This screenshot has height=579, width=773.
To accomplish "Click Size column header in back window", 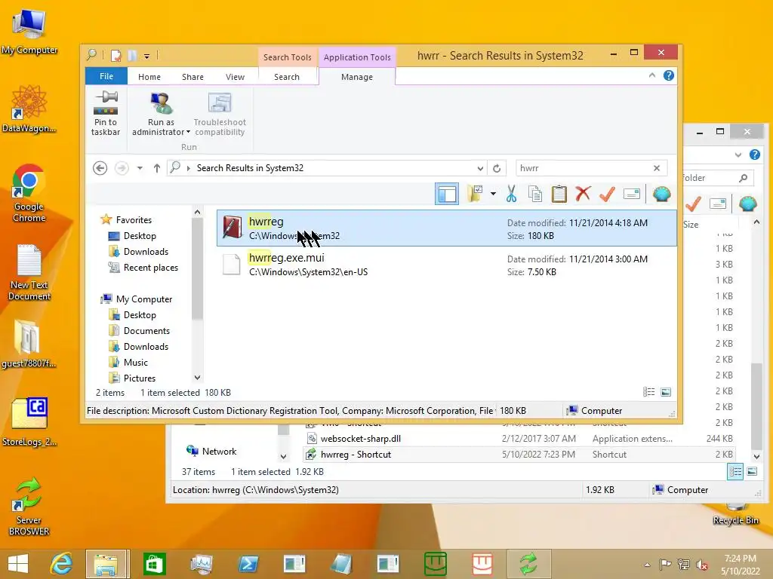I will click(x=691, y=225).
